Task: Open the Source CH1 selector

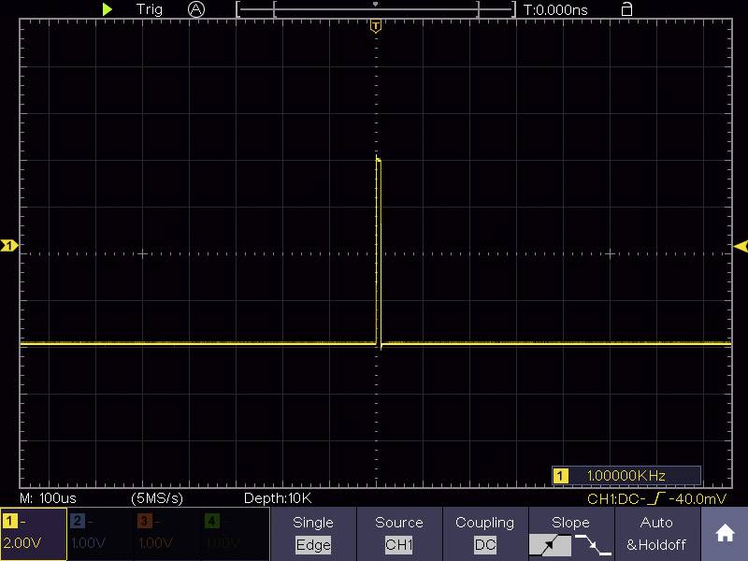Action: 399,533
